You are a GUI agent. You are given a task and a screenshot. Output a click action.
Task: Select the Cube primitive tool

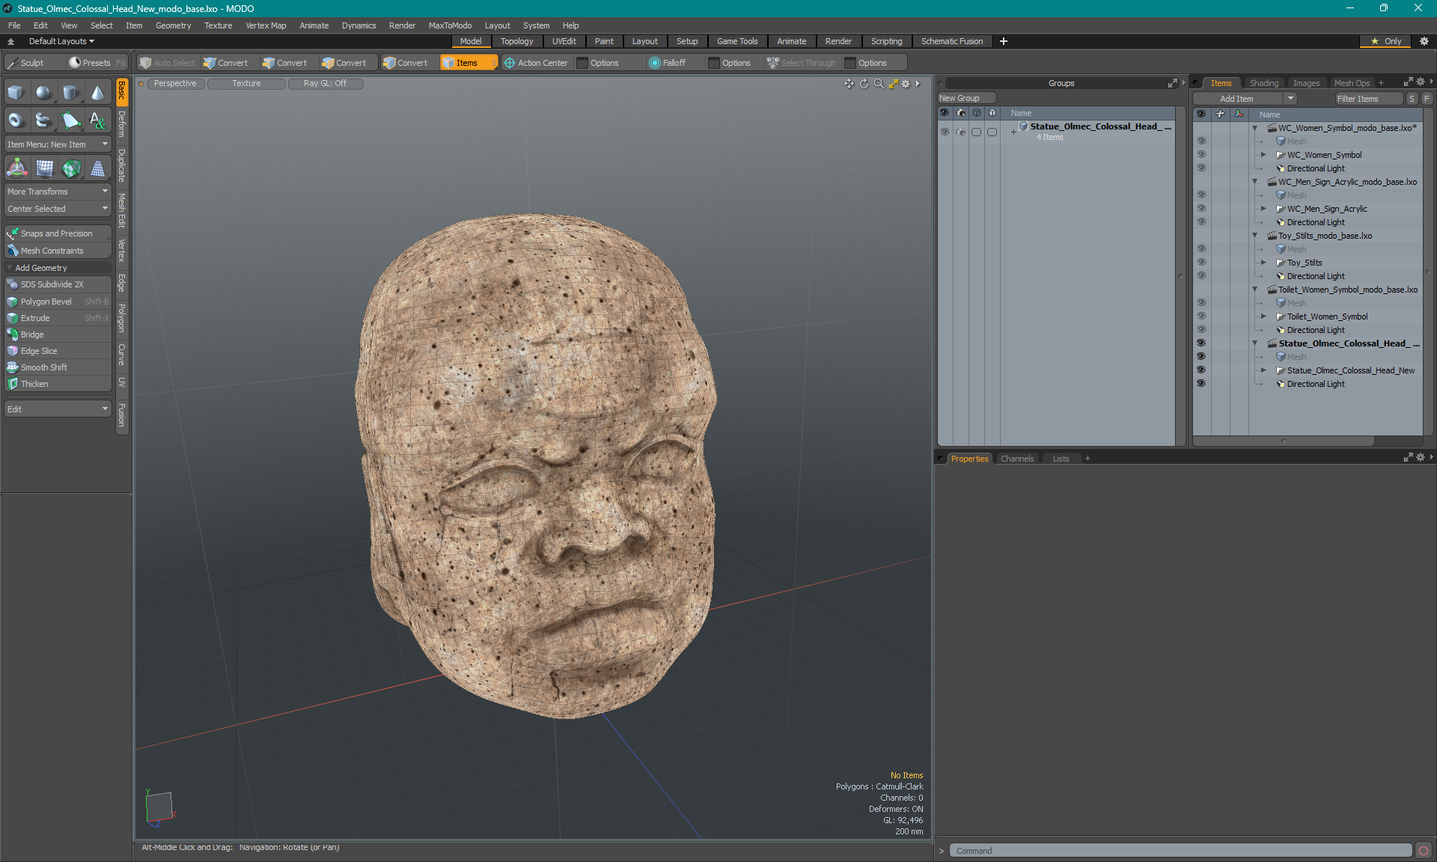(x=16, y=93)
